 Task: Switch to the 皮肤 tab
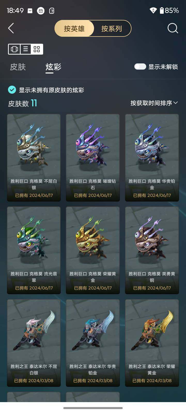click(18, 67)
